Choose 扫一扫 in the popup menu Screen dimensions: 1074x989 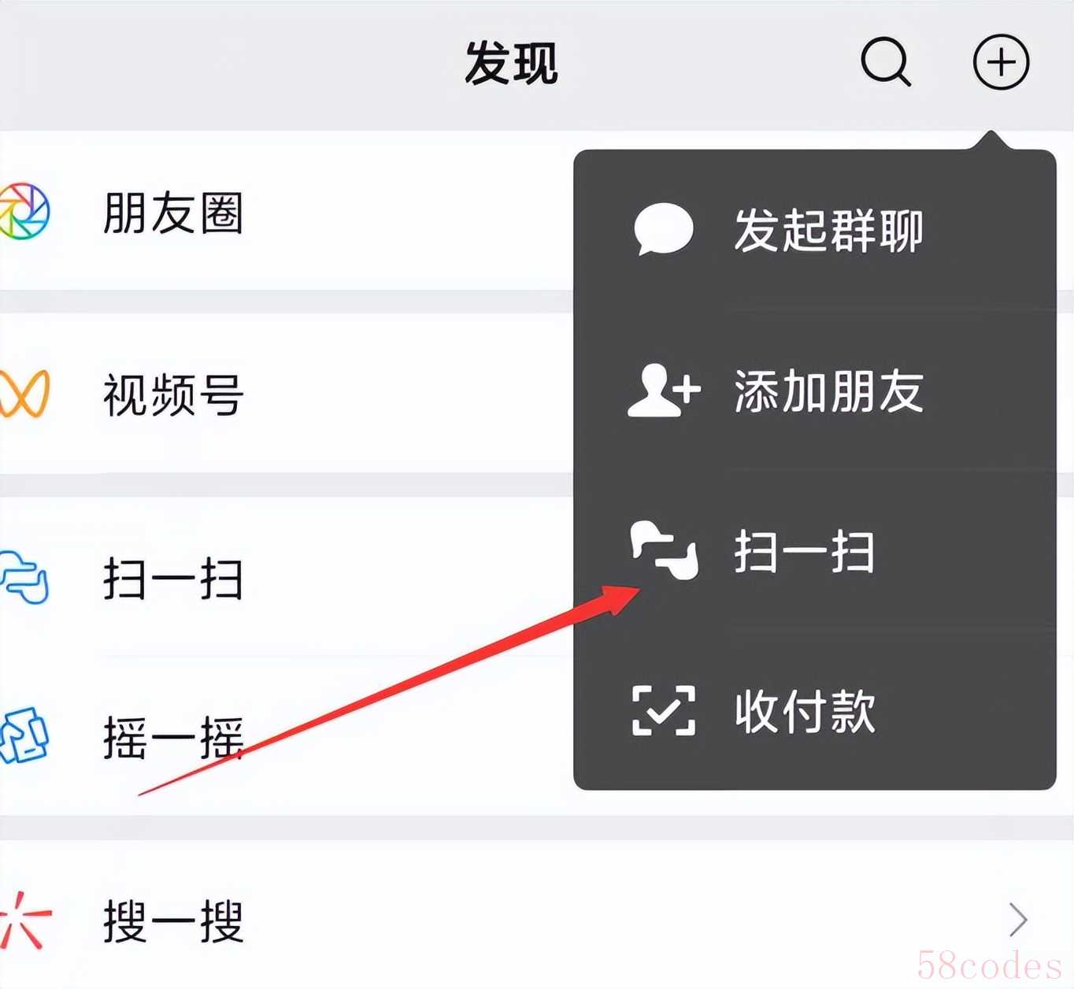click(814, 551)
